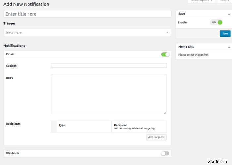This screenshot has height=165, width=232.
Task: Click inside the Body text area
Action: (x=109, y=94)
